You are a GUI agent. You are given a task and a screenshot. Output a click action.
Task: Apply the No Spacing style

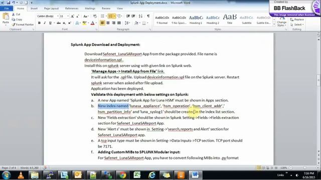179,20
